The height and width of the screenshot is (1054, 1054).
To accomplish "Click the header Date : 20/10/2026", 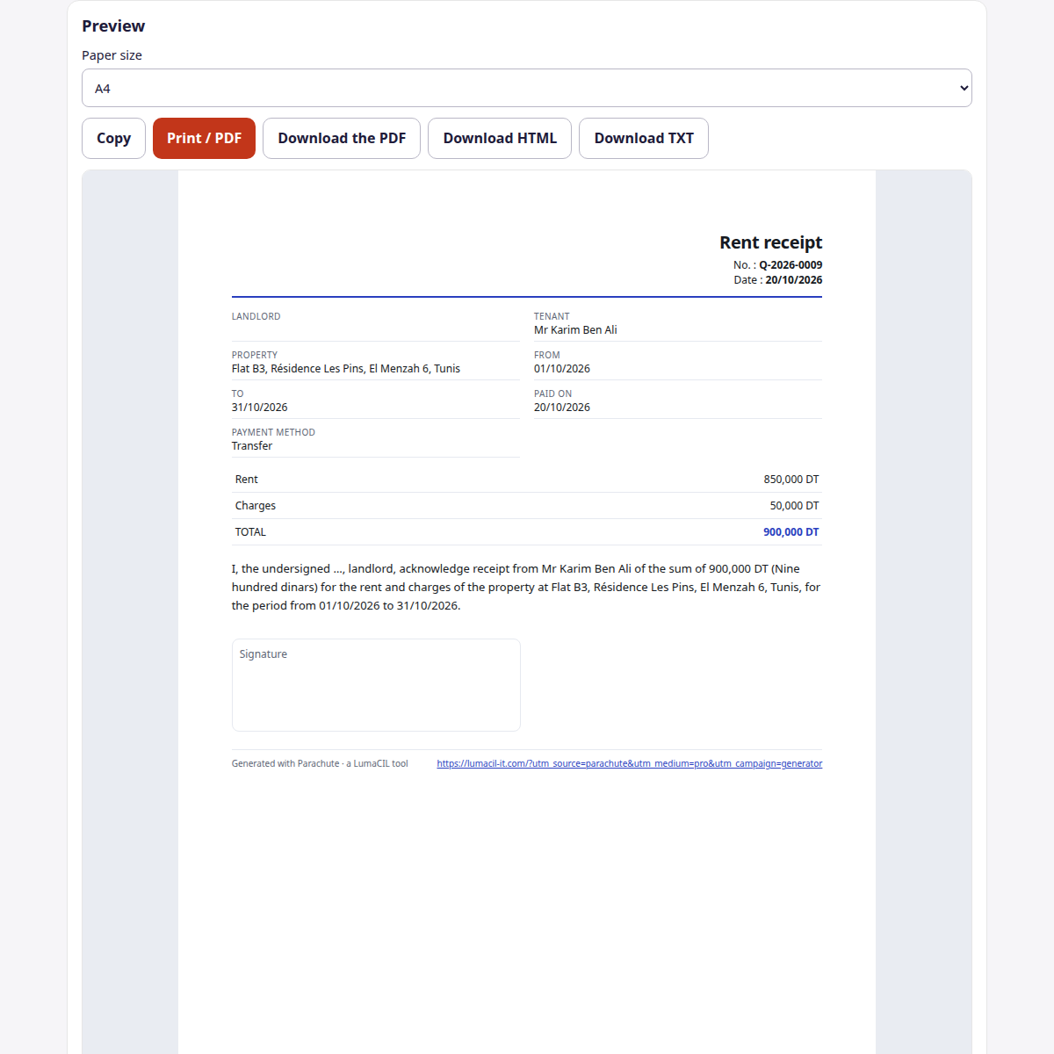I will pos(778,280).
